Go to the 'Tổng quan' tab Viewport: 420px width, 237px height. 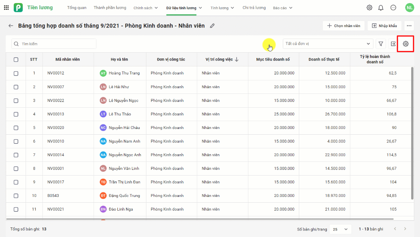coord(77,8)
